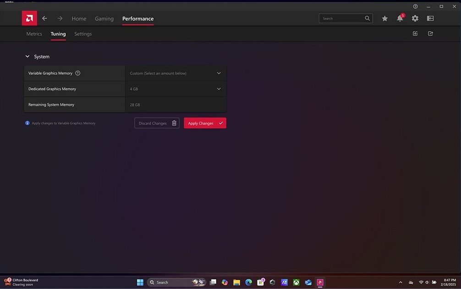Switch to the Gaming tab
Viewport: 461px width, 289px height.
click(x=104, y=18)
